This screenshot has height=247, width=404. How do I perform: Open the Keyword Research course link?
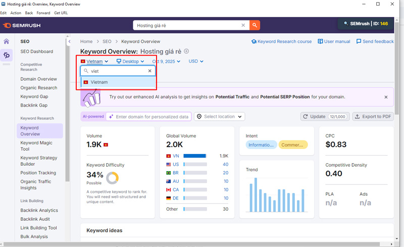click(281, 41)
